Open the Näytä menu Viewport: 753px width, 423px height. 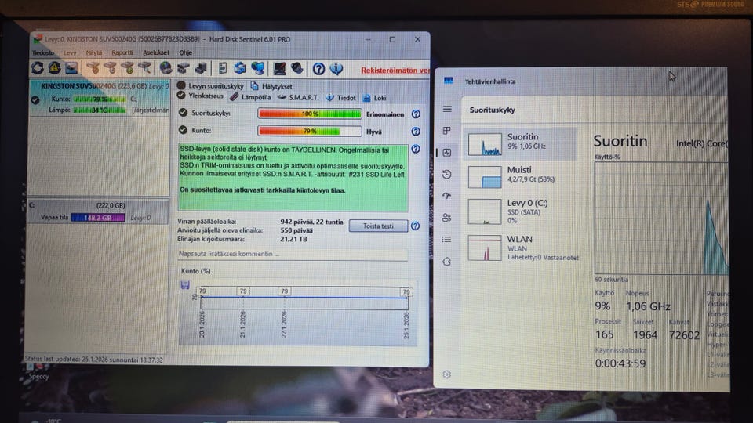(x=94, y=52)
